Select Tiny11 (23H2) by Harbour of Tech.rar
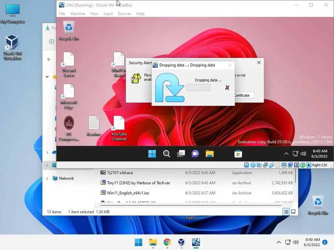The image size is (334, 250). coord(196,183)
